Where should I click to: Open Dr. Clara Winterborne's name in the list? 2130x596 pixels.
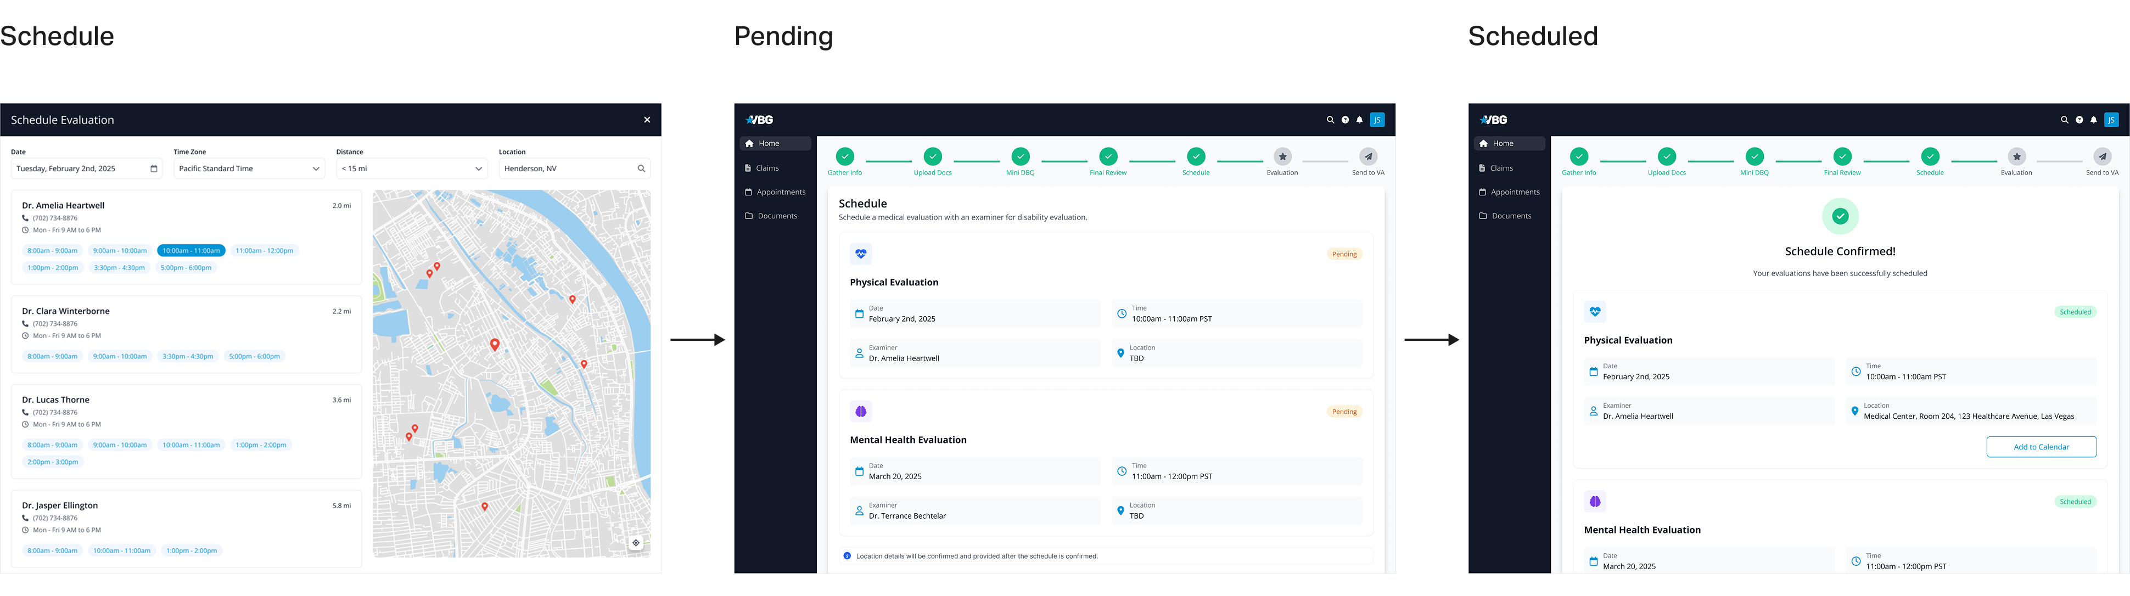tap(65, 311)
